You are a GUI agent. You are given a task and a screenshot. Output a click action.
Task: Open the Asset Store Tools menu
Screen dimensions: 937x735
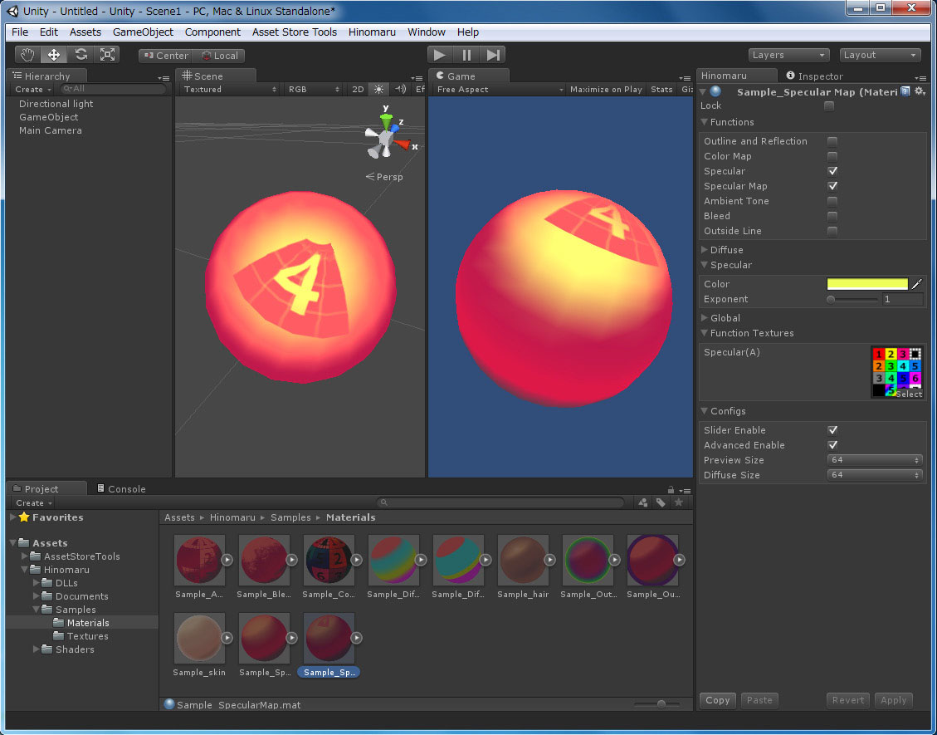click(294, 32)
